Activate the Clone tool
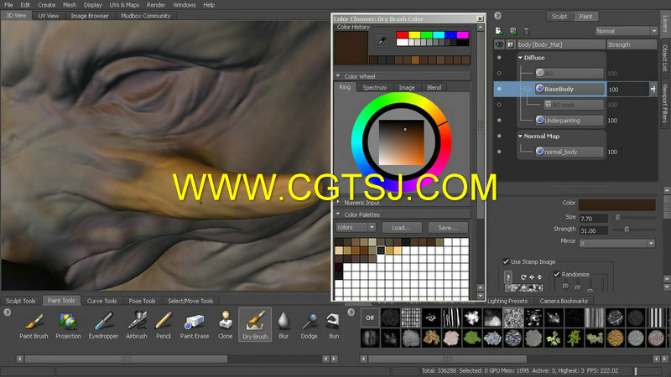The image size is (671, 377). pyautogui.click(x=225, y=325)
